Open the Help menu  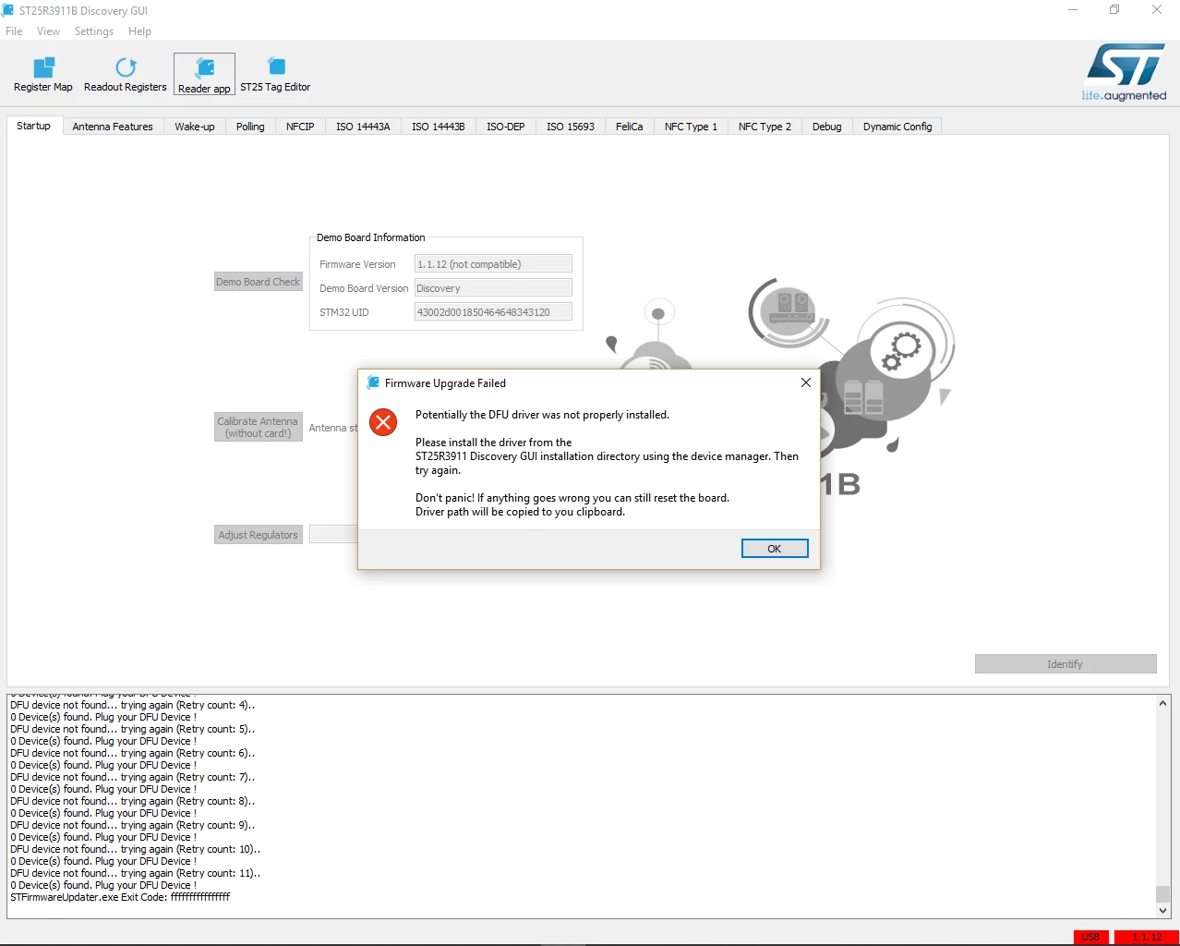pyautogui.click(x=139, y=31)
